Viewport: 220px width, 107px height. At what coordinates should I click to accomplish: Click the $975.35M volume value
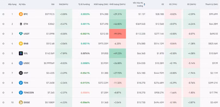103,44
